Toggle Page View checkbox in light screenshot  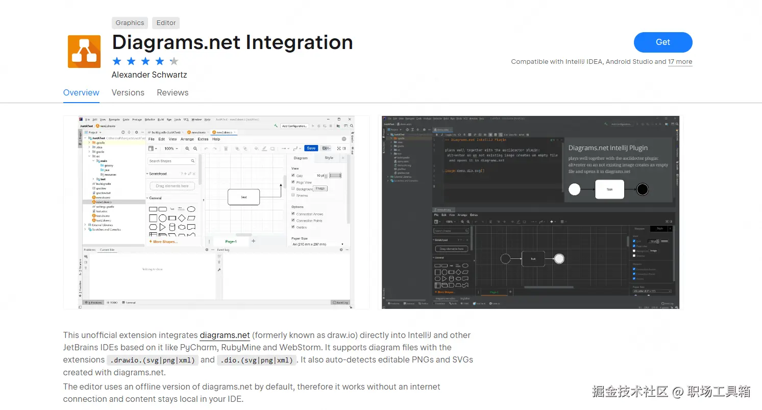[293, 182]
